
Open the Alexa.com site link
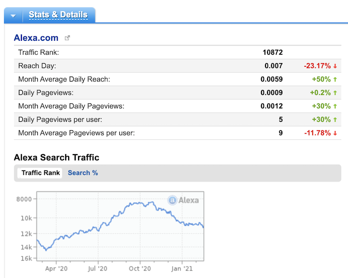(x=36, y=38)
